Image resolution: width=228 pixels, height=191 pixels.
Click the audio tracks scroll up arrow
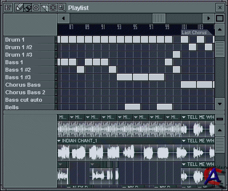219,130
